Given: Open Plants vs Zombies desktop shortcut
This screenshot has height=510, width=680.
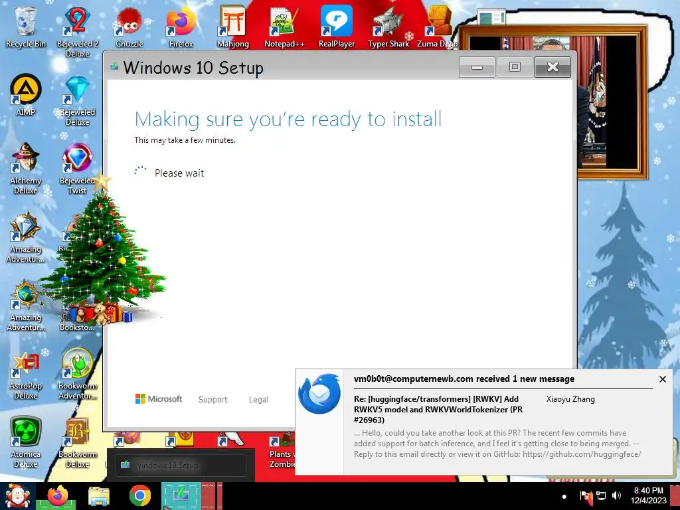Looking at the screenshot, I should coord(281,451).
